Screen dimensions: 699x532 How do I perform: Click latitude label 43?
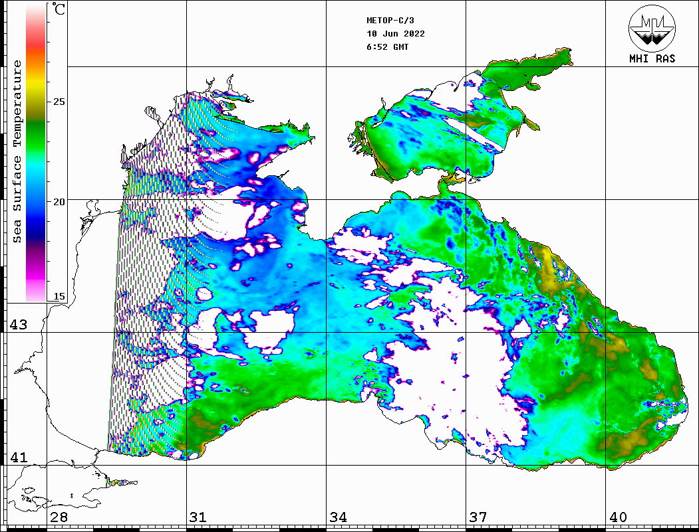(x=18, y=325)
